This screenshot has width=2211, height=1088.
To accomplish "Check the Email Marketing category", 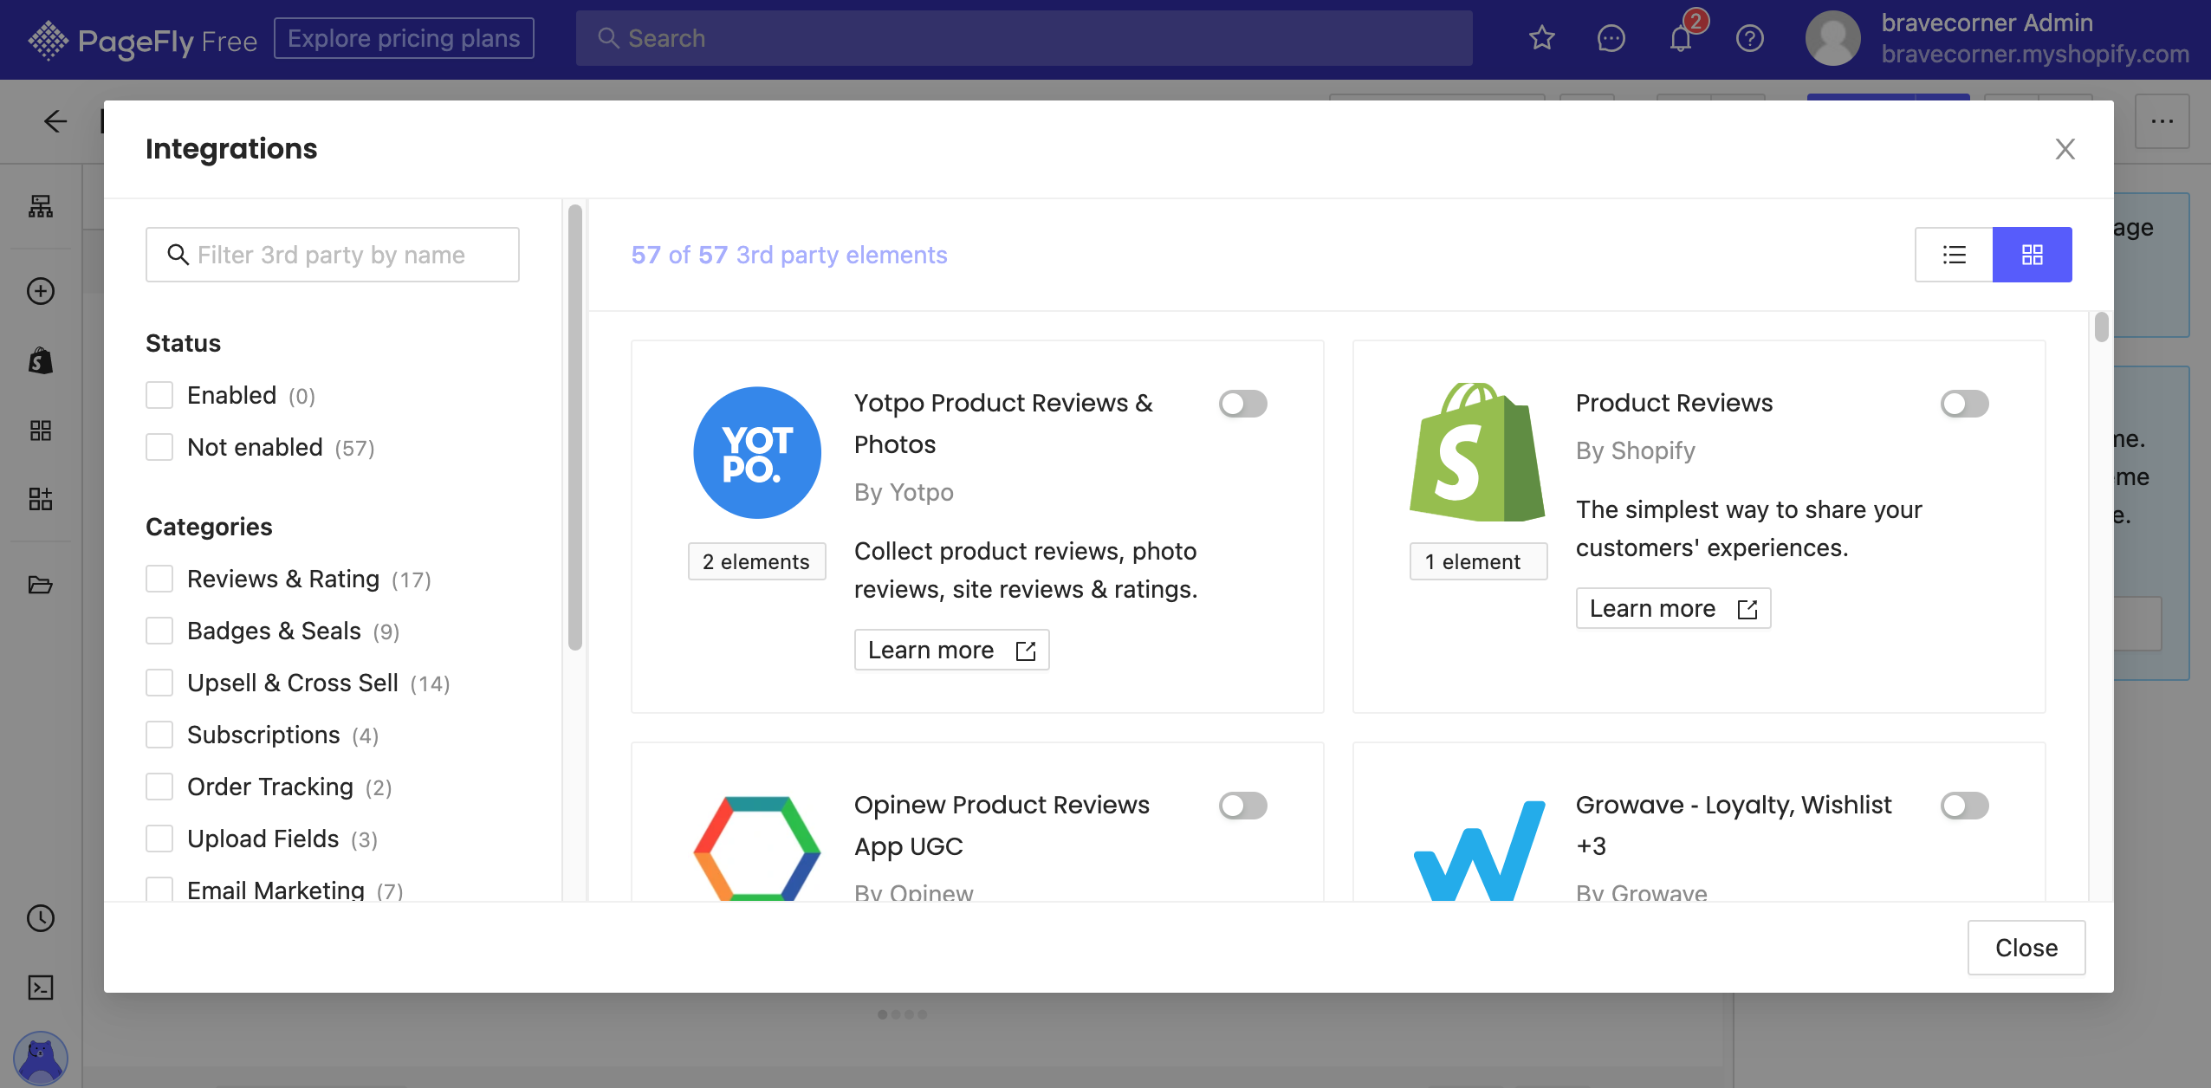I will 159,889.
